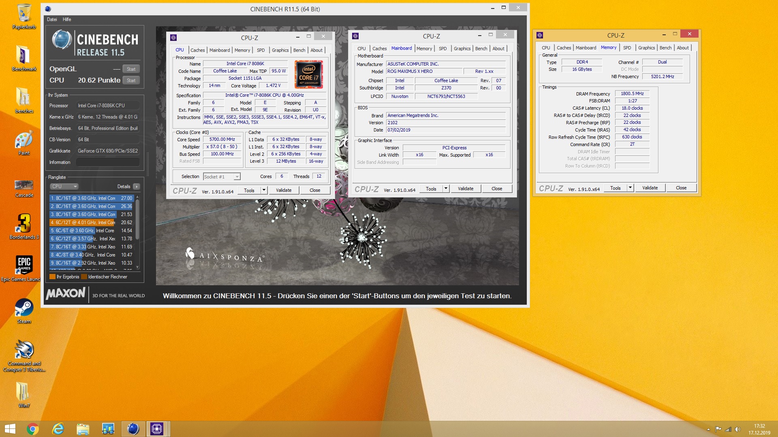Switch to Bench tab in CPU window

[x=299, y=50]
